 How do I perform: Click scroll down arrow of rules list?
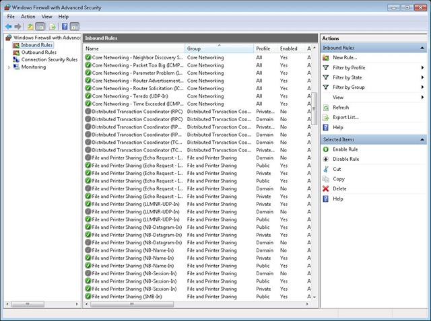click(x=314, y=297)
